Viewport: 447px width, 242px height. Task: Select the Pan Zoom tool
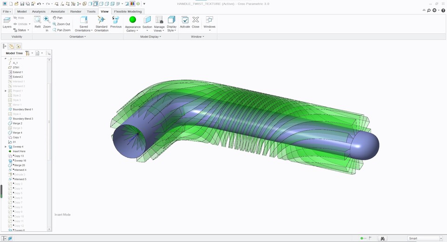coord(61,30)
